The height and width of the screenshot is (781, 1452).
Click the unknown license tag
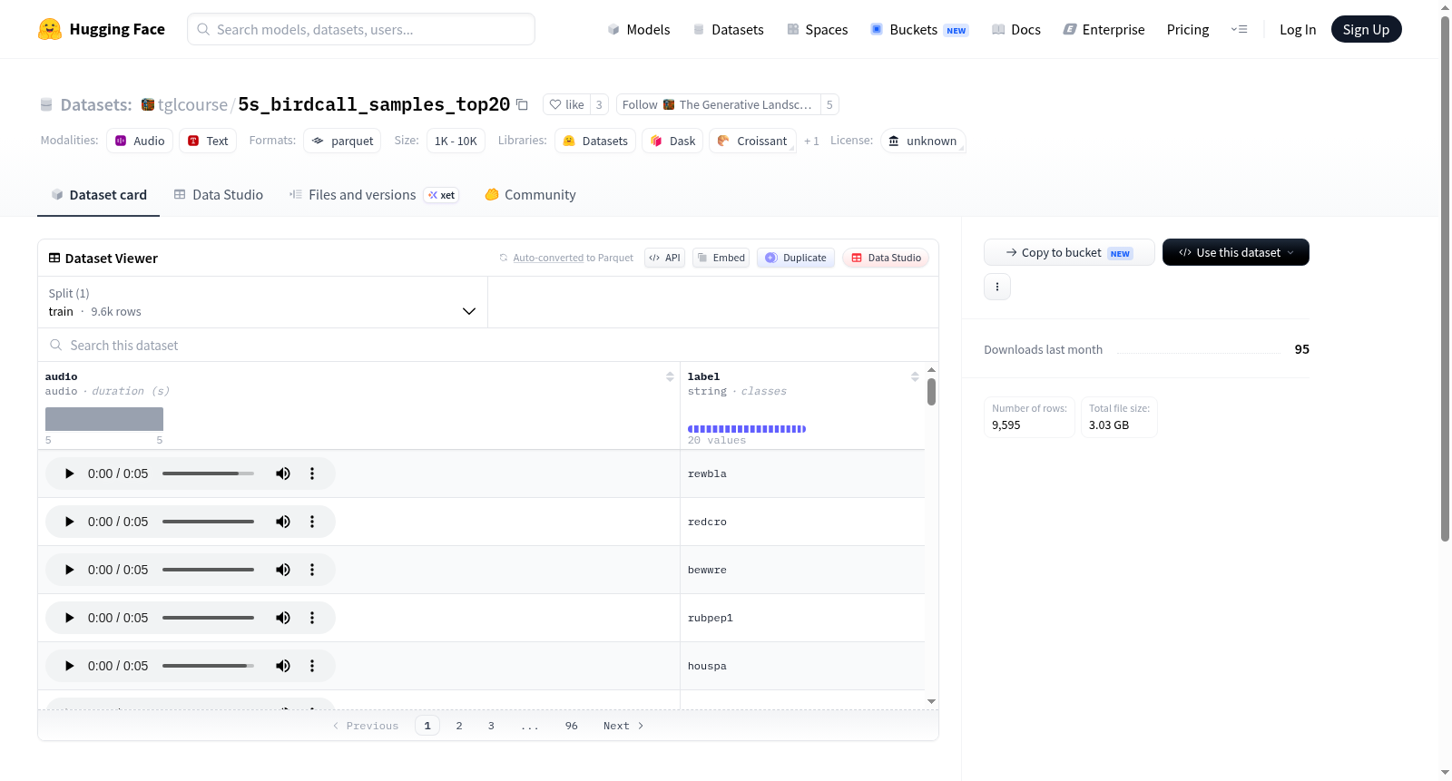tap(923, 141)
